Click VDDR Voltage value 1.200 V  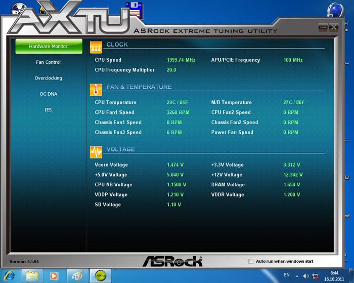292,194
